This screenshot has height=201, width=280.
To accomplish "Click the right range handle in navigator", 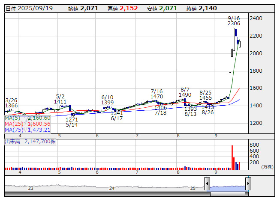I will (248, 184).
